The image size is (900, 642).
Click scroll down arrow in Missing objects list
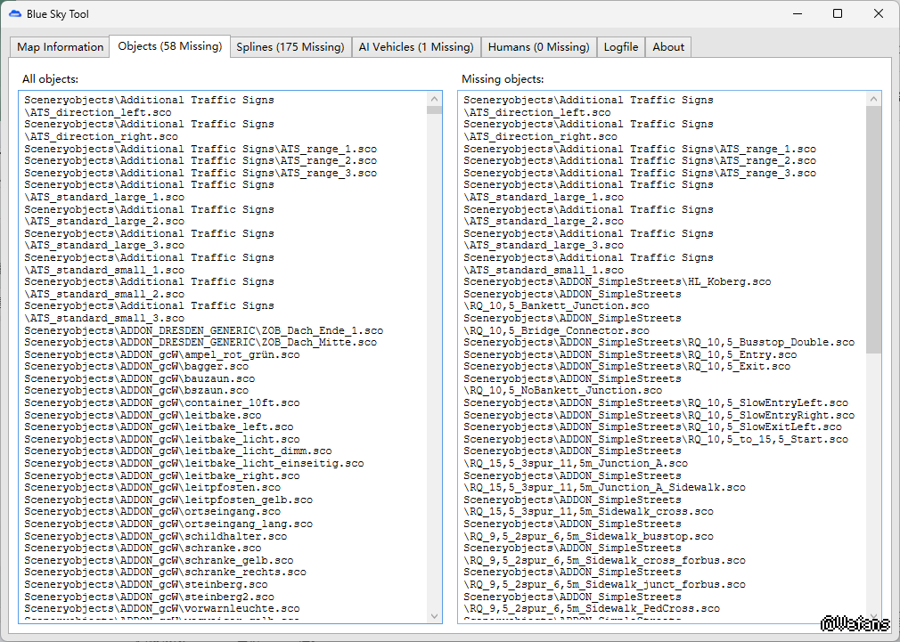click(873, 614)
